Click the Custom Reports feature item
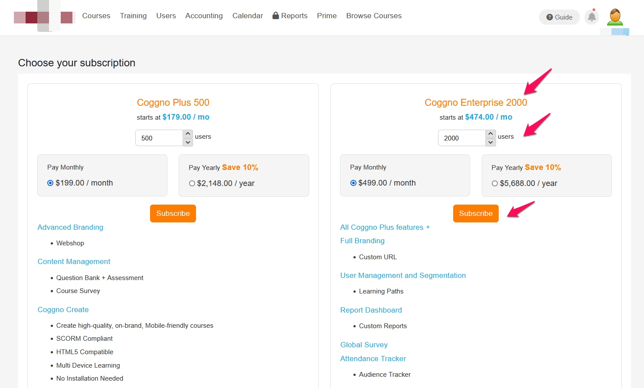Screen dimensions: 644x388 click(x=383, y=326)
